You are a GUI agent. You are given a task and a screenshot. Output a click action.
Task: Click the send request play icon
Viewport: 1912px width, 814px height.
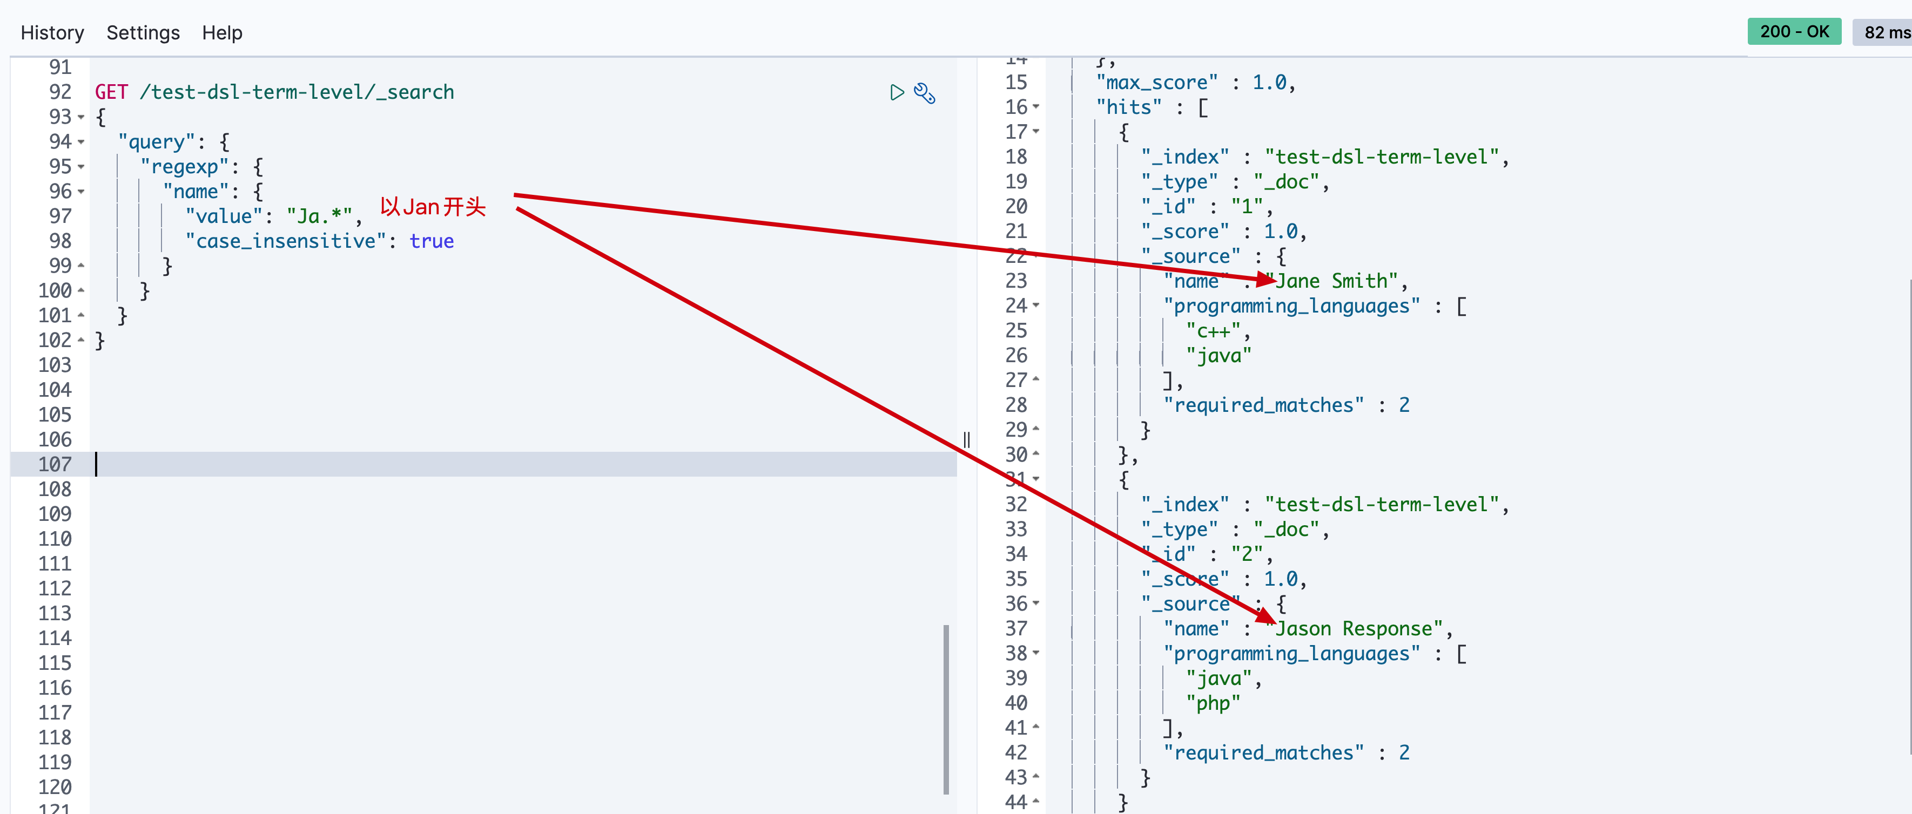(x=897, y=92)
